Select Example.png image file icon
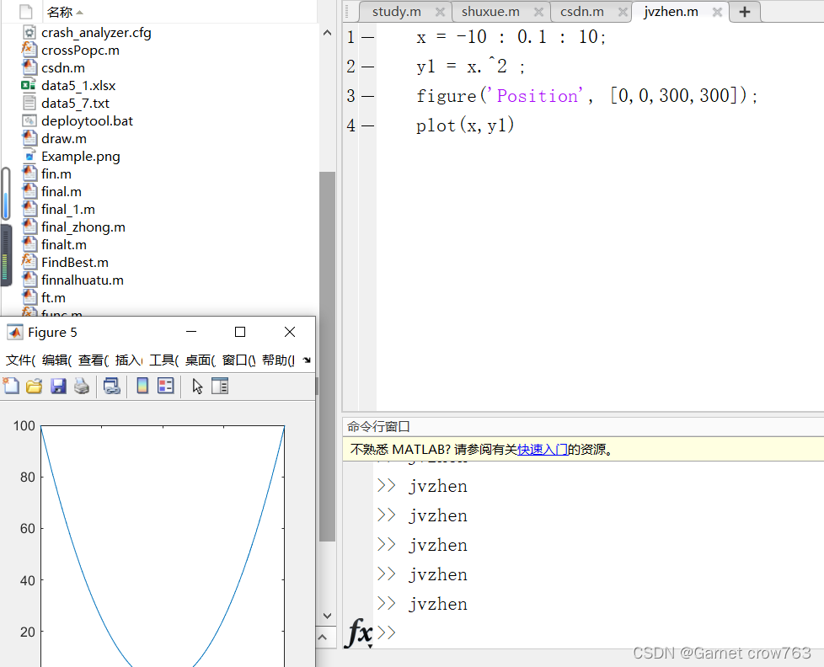 tap(29, 156)
